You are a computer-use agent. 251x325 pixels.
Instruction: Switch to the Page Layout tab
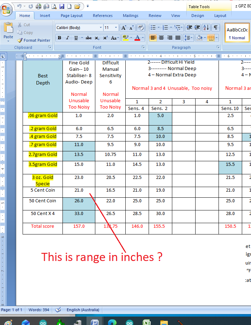click(x=72, y=16)
